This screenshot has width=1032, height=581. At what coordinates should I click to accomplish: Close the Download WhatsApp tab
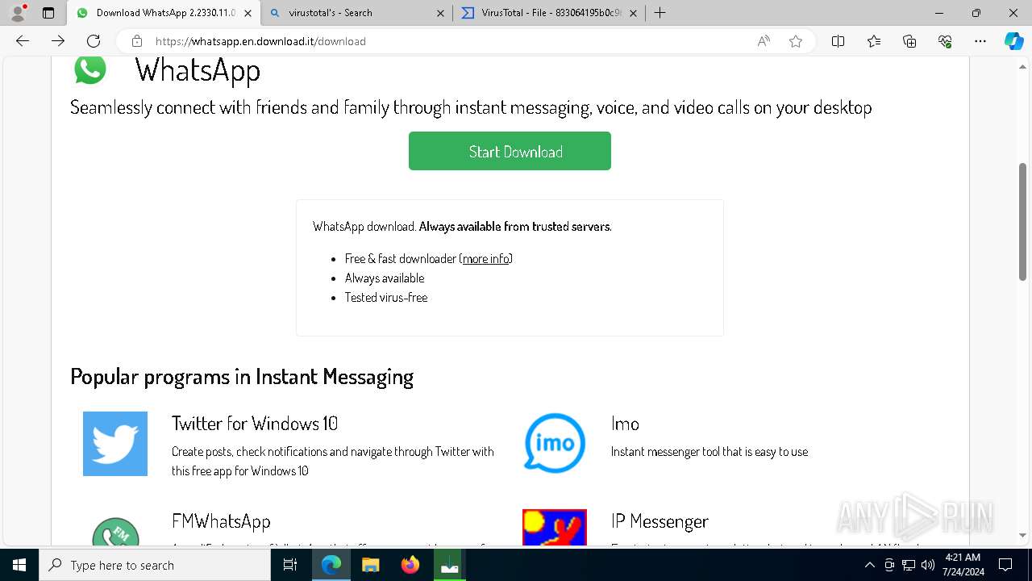pos(248,13)
